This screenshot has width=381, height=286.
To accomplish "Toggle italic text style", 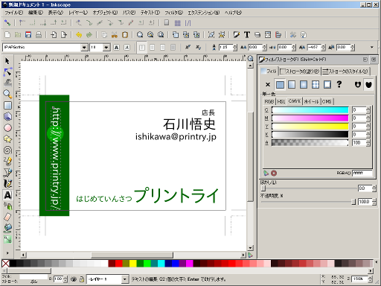I will pos(127,48).
